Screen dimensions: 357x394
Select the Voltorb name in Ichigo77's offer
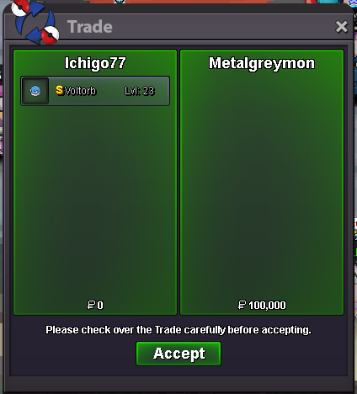coord(80,91)
